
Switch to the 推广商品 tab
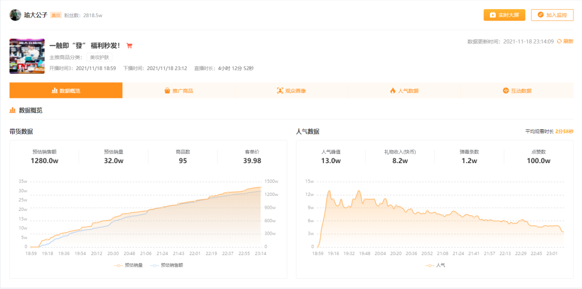[178, 90]
